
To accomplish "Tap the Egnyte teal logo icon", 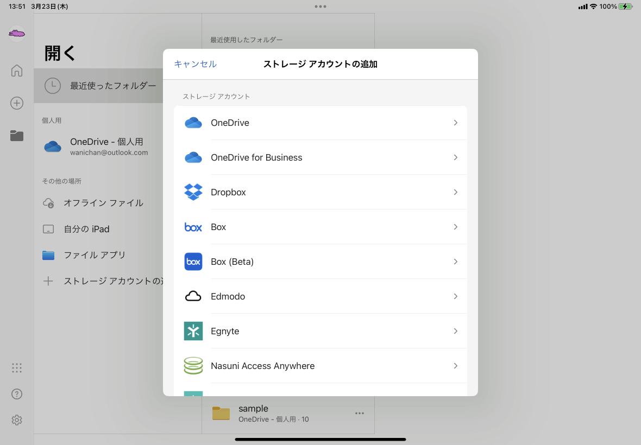I will [x=193, y=331].
